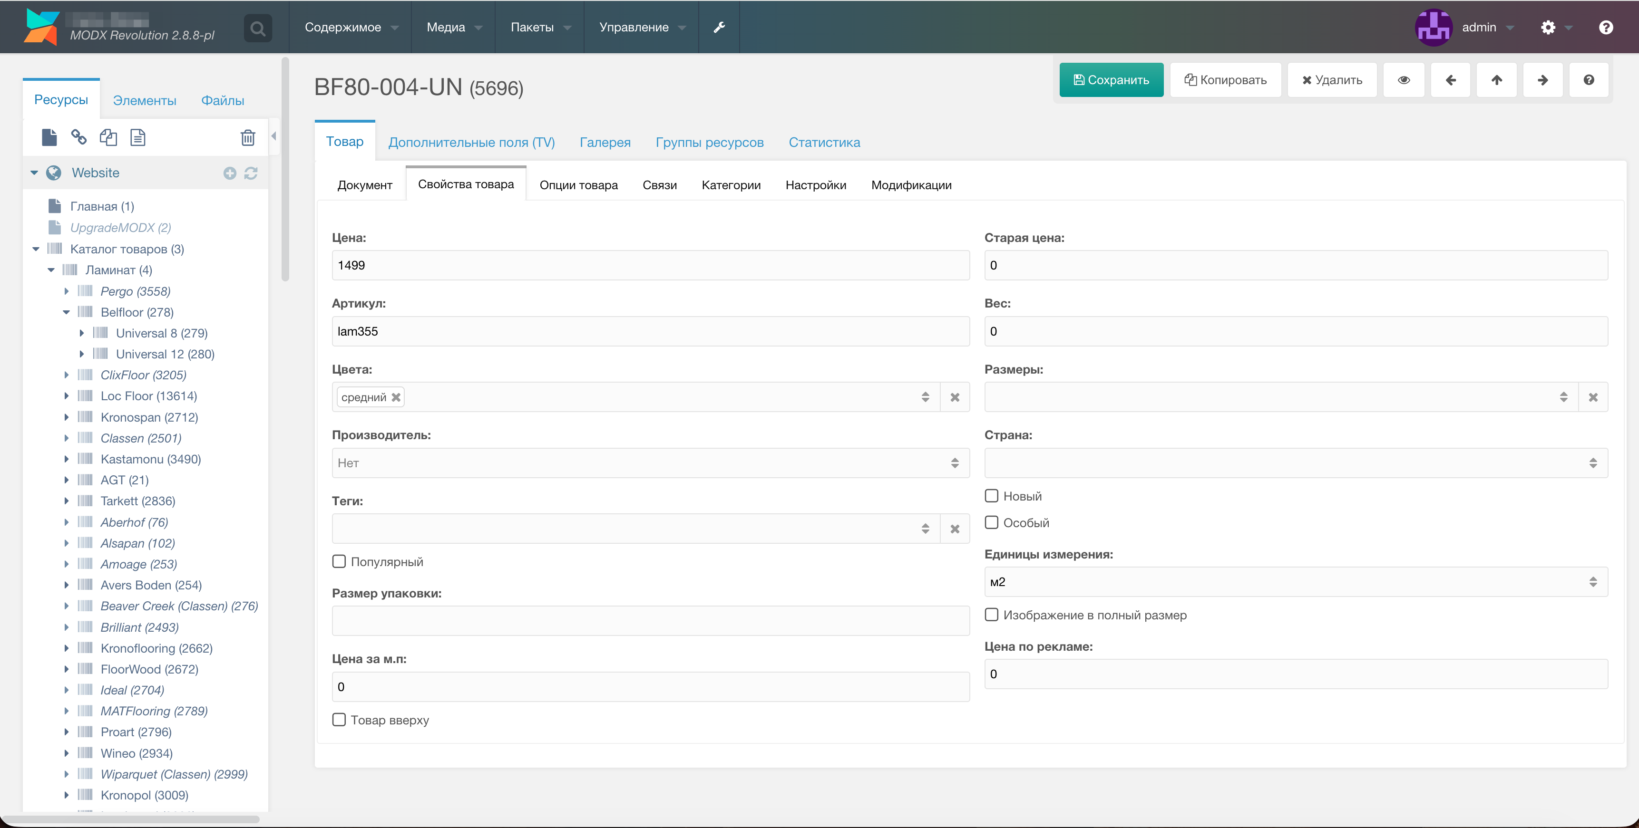Check the Товар вверху checkbox

339,720
